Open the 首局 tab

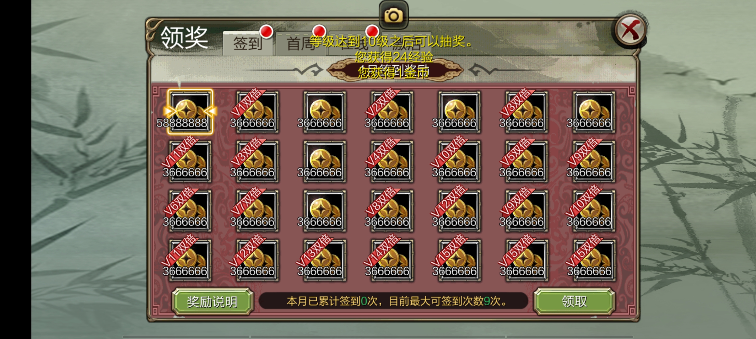tap(301, 43)
